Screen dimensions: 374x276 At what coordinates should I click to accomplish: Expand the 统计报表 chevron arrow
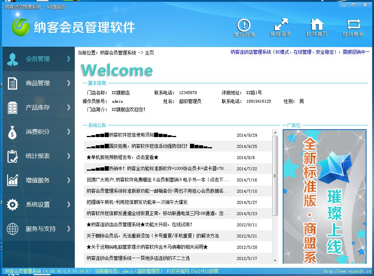[x=68, y=156]
